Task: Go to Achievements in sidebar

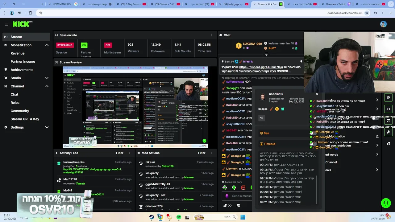Action: tap(22, 70)
